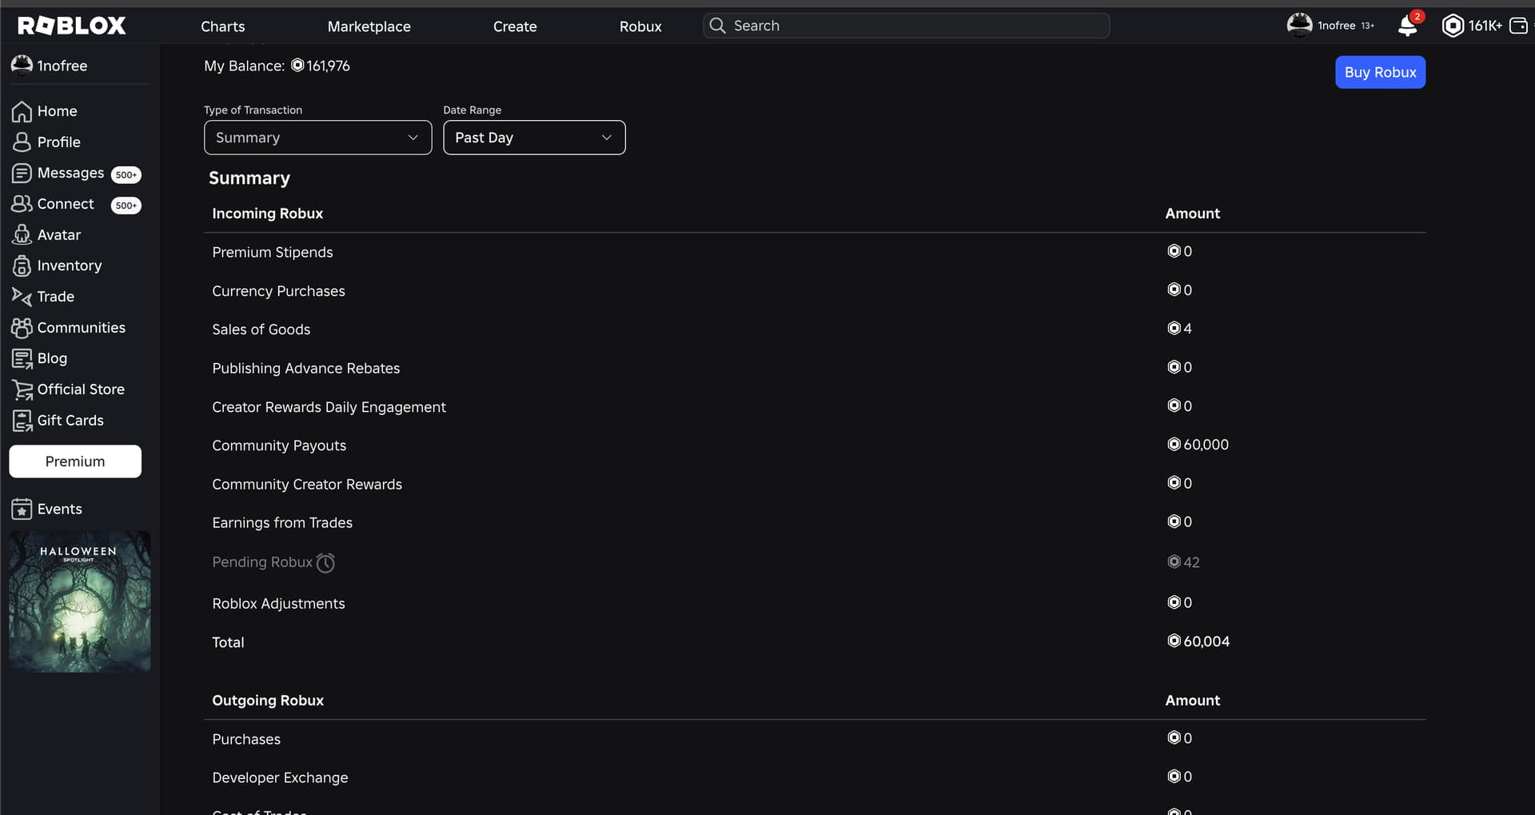Click the Publishing Advance Rebates label
Viewport: 1535px width, 815px height.
tap(306, 368)
